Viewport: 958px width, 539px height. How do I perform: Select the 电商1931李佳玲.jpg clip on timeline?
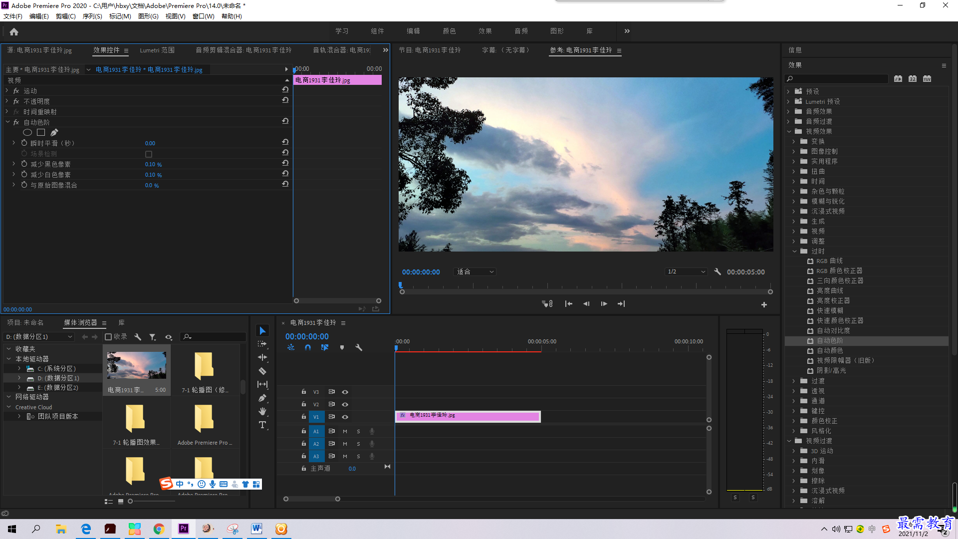point(468,416)
